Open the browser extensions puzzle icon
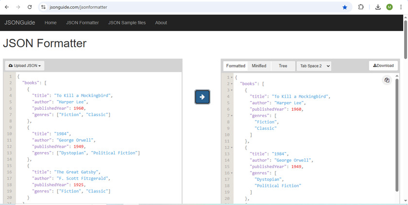 point(361,7)
